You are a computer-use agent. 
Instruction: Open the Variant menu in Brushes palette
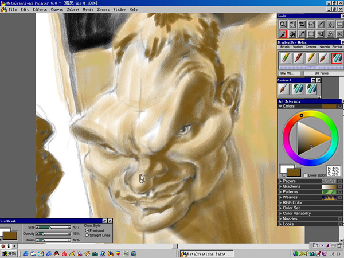tap(298, 47)
